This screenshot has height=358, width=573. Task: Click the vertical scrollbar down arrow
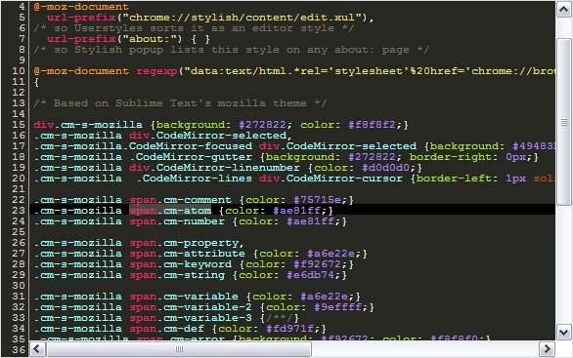(563, 332)
